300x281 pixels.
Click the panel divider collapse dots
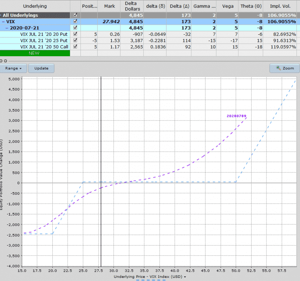[x=4, y=61]
